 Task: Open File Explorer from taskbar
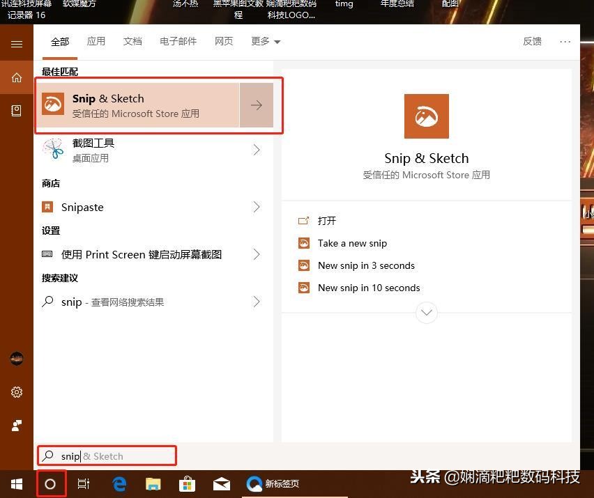click(x=153, y=484)
